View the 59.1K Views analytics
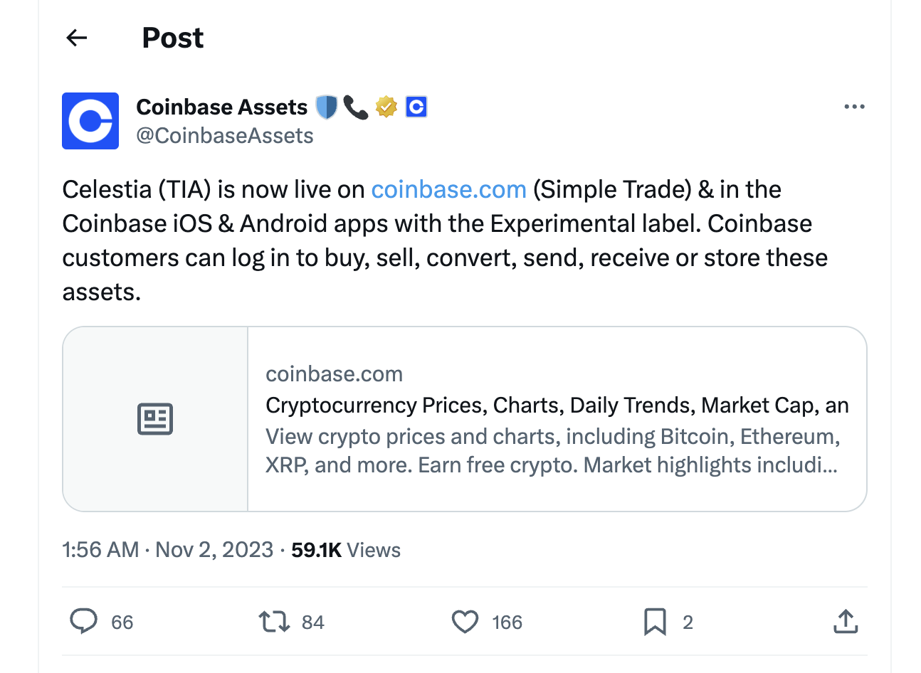 click(x=346, y=550)
